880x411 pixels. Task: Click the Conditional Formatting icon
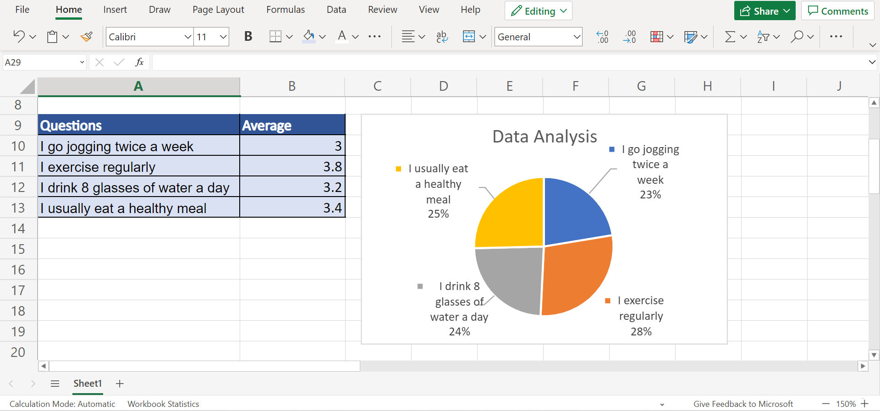(x=657, y=37)
